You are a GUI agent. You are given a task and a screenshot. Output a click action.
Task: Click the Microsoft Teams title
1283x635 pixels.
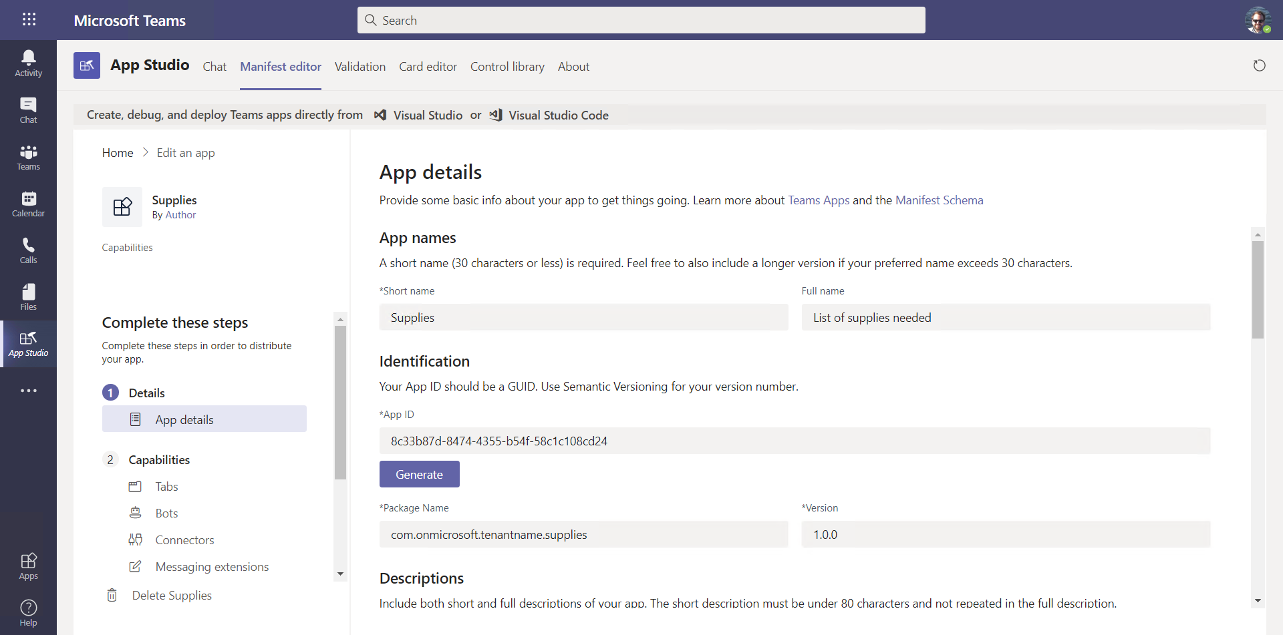(x=130, y=21)
